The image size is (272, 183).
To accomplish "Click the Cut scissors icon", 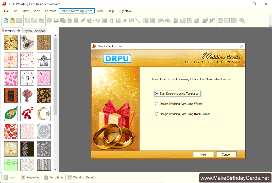I will point(176,21).
